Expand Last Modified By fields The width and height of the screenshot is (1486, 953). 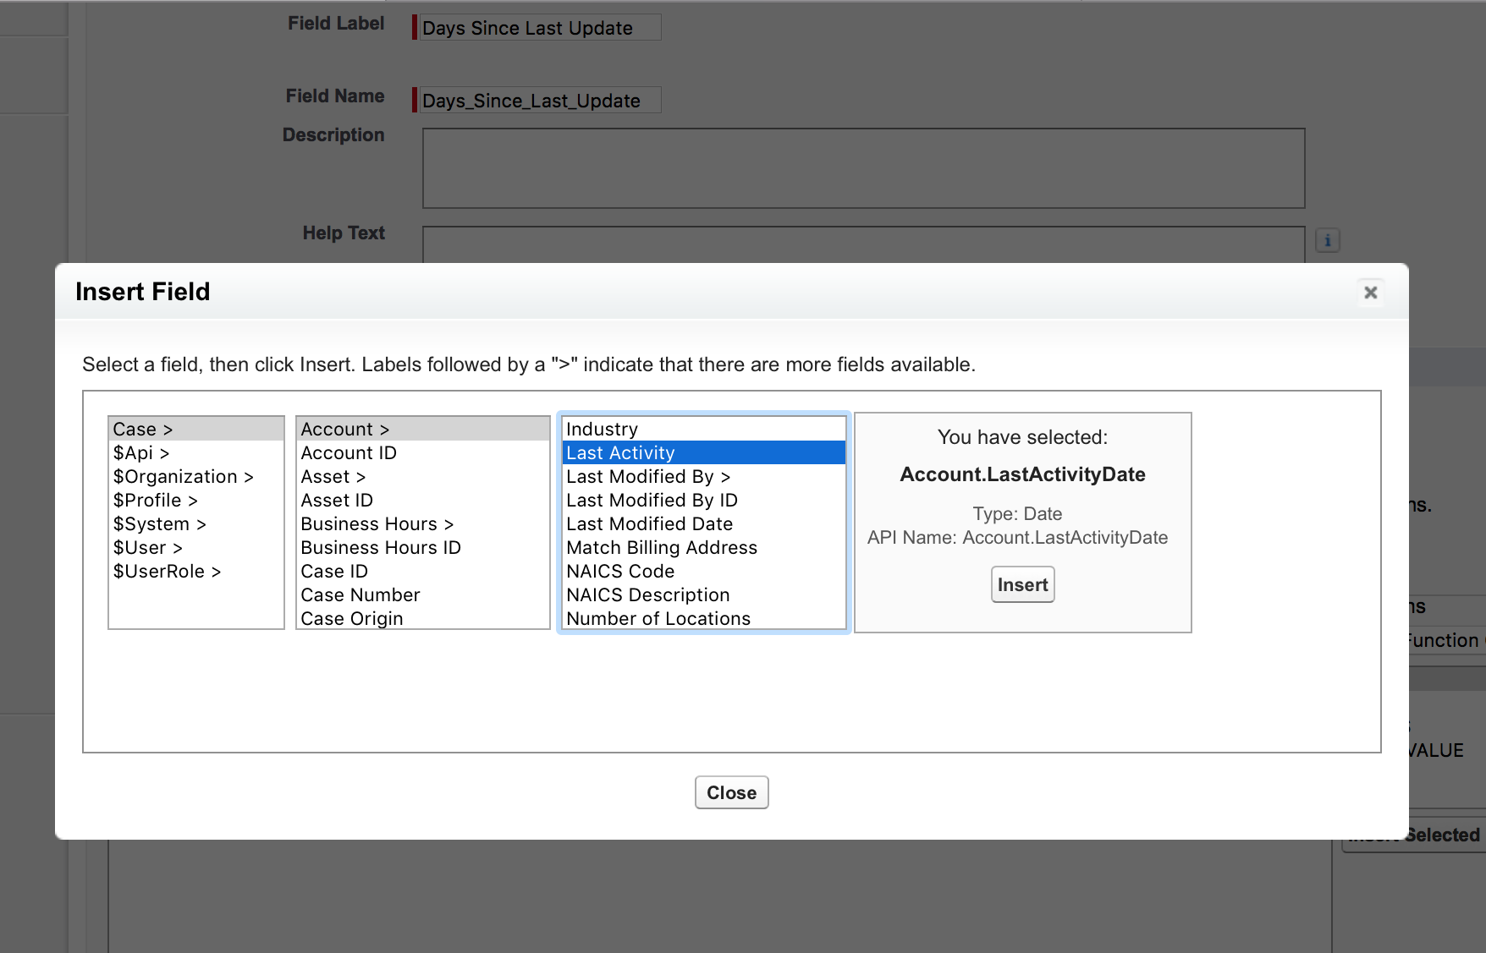pos(647,477)
